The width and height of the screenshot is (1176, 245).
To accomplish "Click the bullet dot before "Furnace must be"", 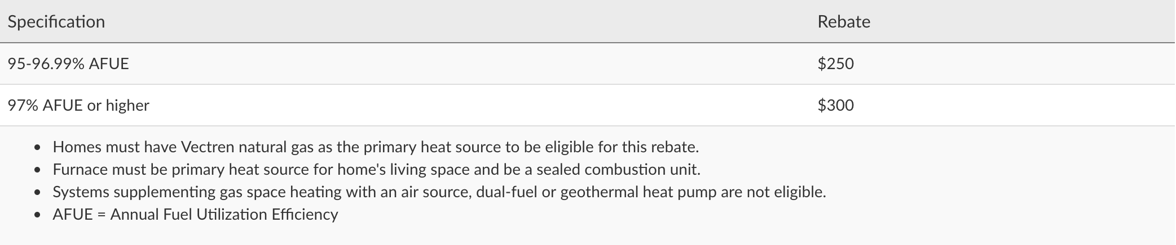I will [37, 170].
